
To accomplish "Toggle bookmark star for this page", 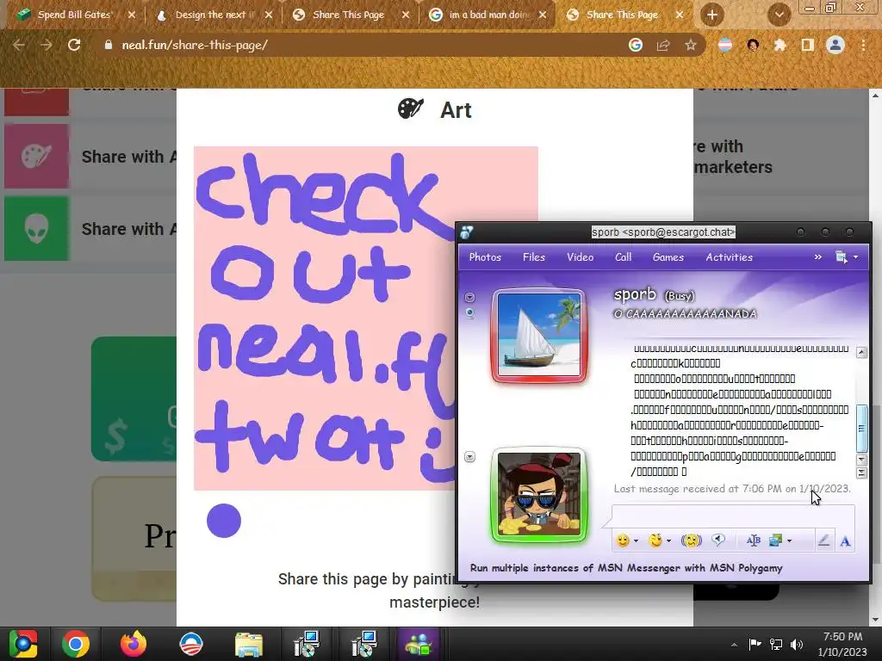I will coord(691,45).
